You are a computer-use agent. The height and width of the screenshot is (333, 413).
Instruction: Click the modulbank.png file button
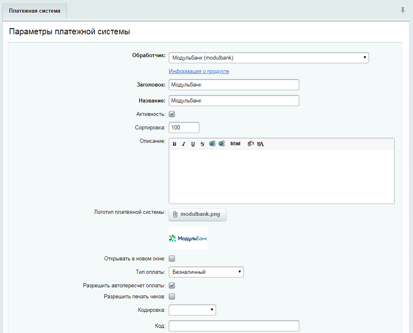tap(197, 215)
